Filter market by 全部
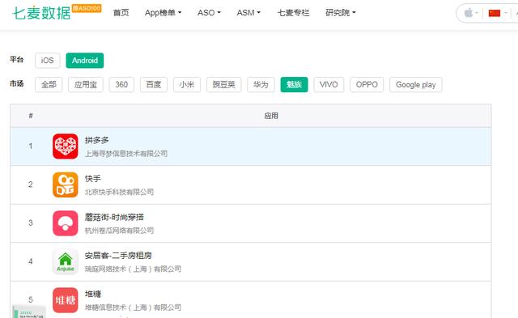The height and width of the screenshot is (318, 518). [49, 84]
